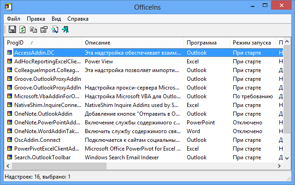Select the OneNote.OutlookAddin entry

(x=43, y=114)
